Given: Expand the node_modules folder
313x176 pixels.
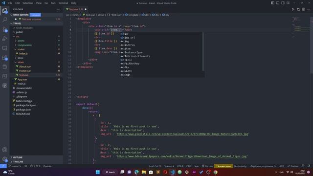Looking at the screenshot, I should (24, 28).
